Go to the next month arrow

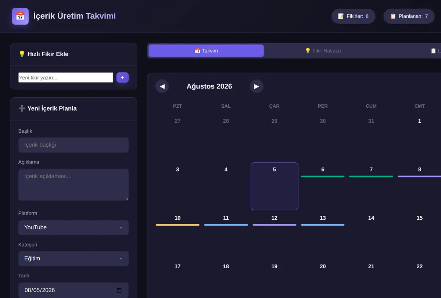(257, 86)
